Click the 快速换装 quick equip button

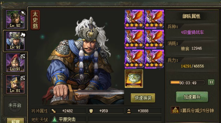coord(143,98)
